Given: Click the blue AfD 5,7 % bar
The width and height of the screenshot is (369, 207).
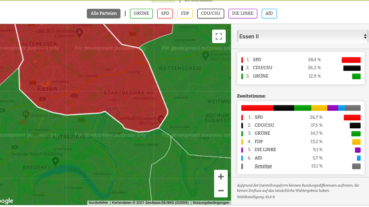Looking at the screenshot, I should 359,158.
